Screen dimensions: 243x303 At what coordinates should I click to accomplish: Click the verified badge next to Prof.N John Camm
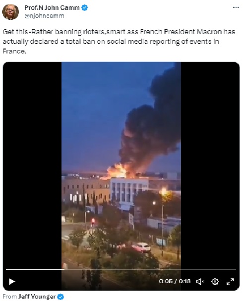[x=85, y=8]
